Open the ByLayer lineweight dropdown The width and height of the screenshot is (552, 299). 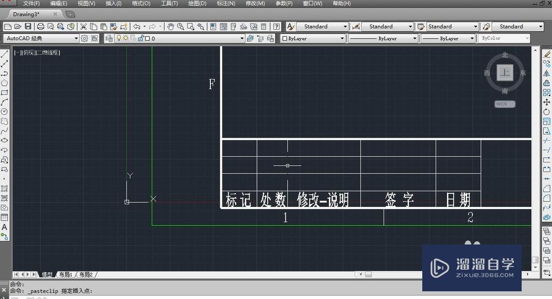(472, 39)
